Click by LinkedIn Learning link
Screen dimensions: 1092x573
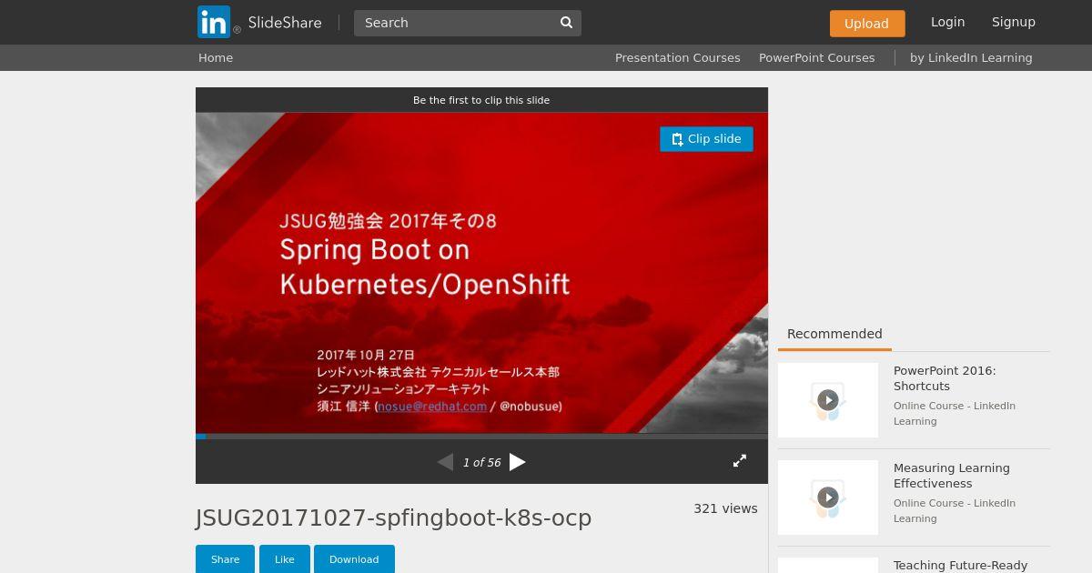point(971,57)
